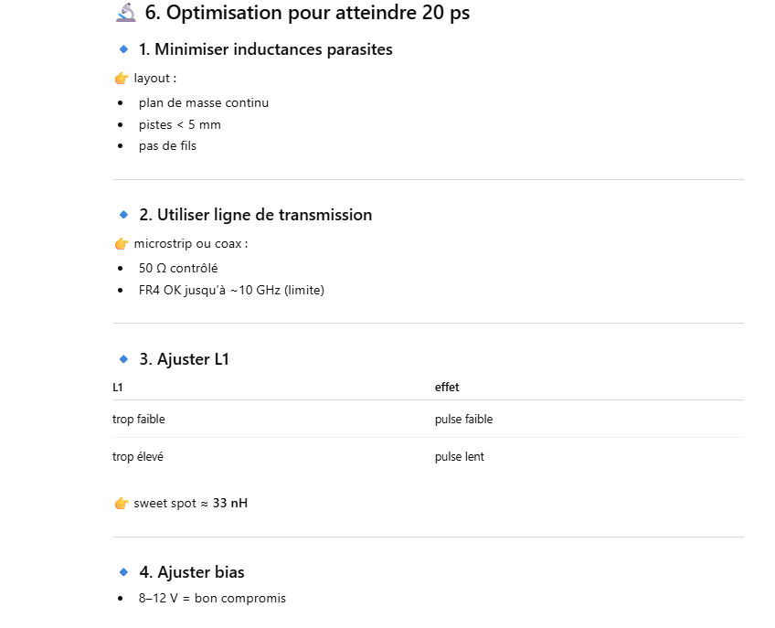The height and width of the screenshot is (628, 775).
Task: Click the L1 table column header
Action: (x=118, y=388)
